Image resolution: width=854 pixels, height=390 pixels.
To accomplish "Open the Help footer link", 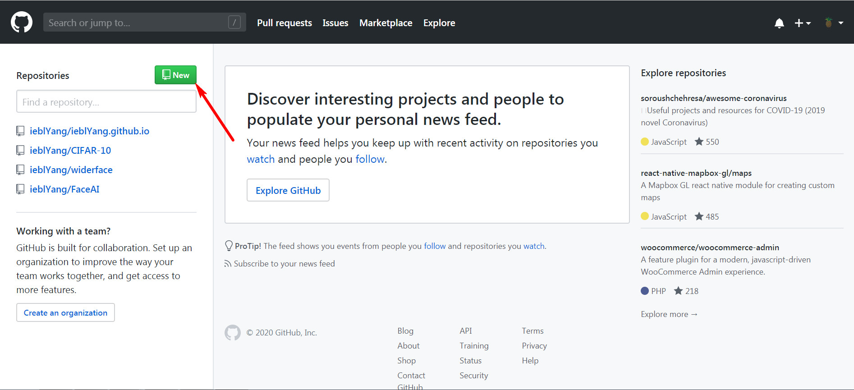I will coord(530,361).
